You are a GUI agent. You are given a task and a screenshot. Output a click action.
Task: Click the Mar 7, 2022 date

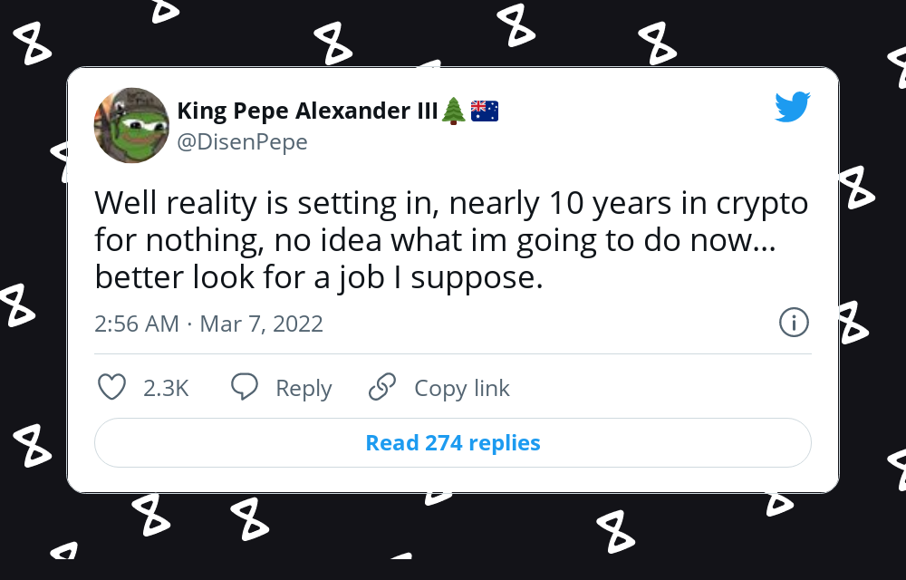261,324
